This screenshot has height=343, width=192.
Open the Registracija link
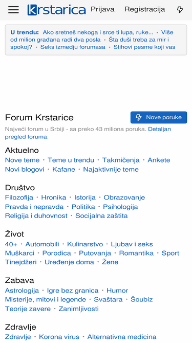click(145, 9)
